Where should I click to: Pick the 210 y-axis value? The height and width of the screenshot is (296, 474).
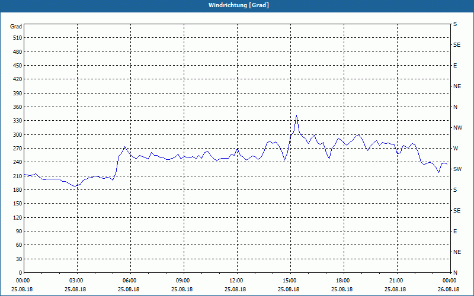pos(18,176)
